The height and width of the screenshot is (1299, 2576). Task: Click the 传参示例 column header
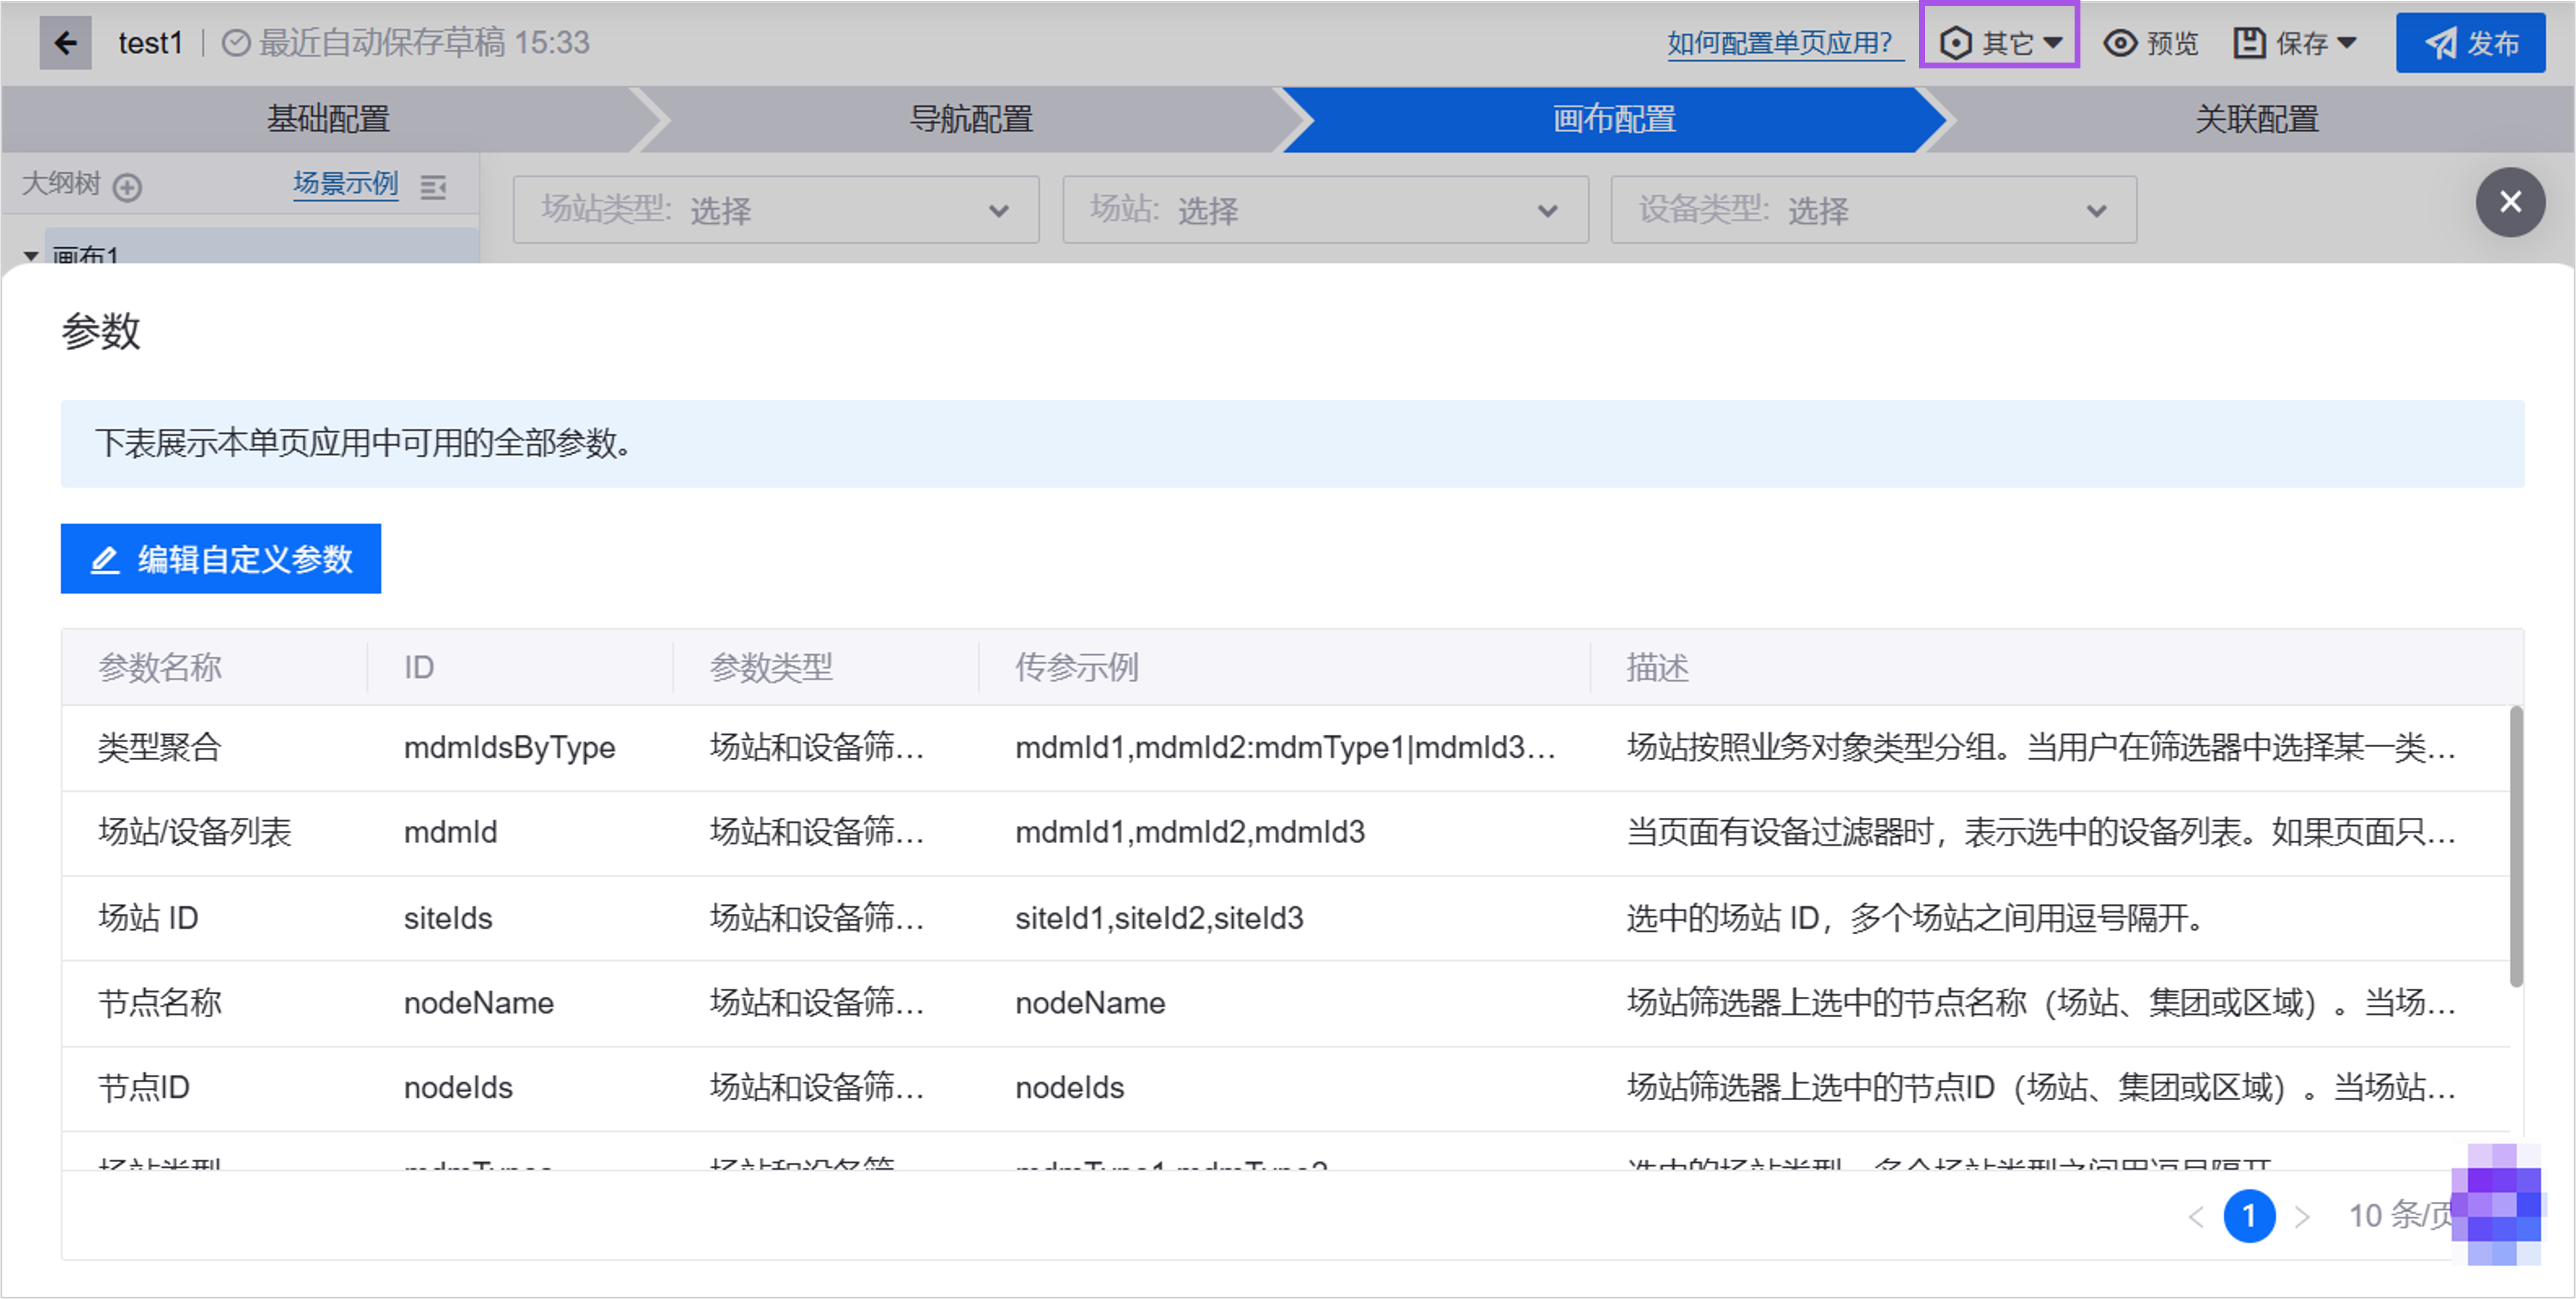pyautogui.click(x=1077, y=667)
